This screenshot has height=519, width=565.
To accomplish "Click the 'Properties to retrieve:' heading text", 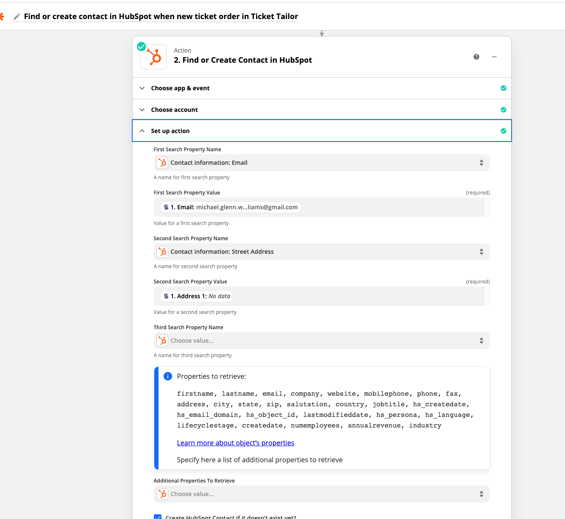I will [x=212, y=376].
